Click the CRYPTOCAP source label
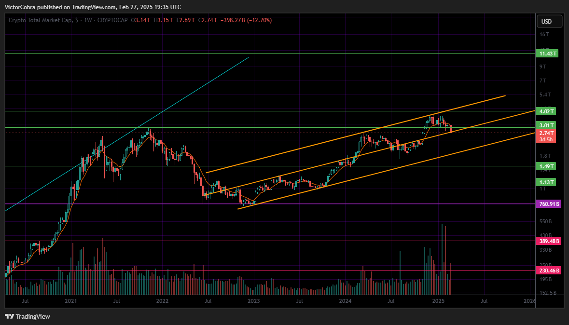 [112, 20]
